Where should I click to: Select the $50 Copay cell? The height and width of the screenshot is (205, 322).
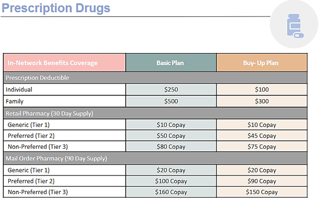tap(171, 136)
